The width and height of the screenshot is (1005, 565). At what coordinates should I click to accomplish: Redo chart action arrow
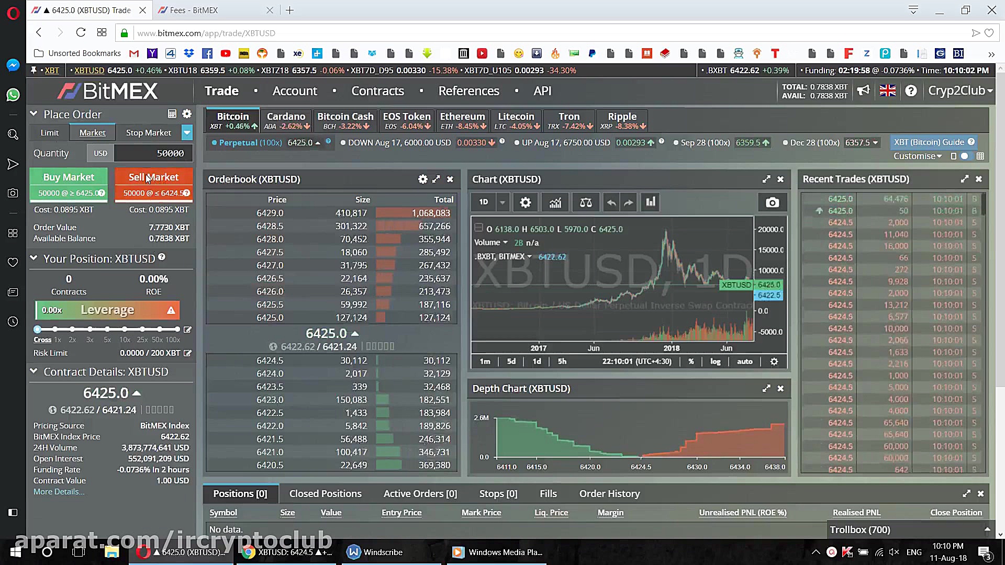(629, 202)
